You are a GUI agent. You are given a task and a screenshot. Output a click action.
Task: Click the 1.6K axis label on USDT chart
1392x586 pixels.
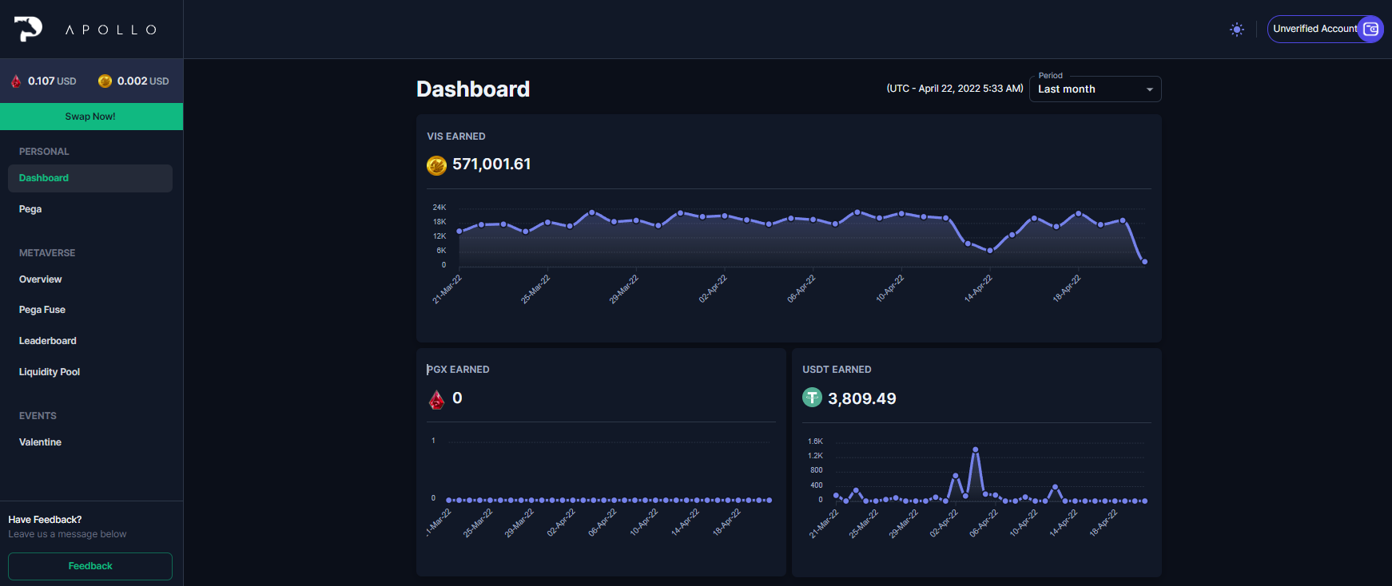[x=815, y=441]
